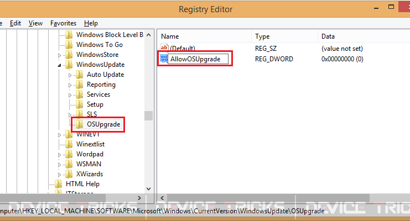The height and width of the screenshot is (221, 410).
Task: Select the OSUpgrade key label
Action: [x=103, y=124]
